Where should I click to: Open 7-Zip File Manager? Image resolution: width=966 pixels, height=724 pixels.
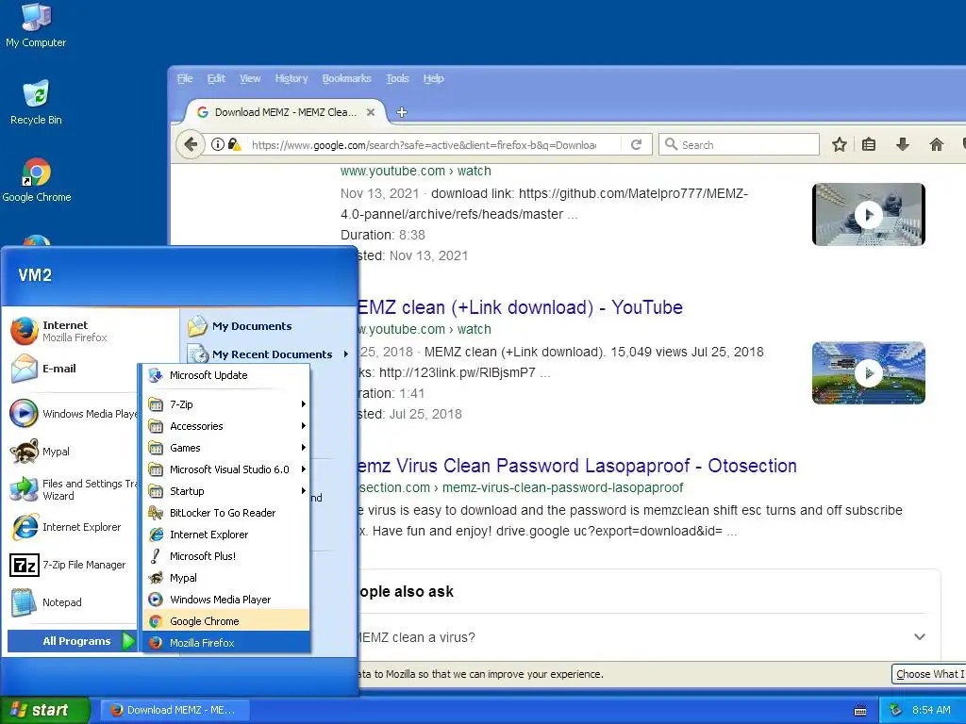[68, 565]
